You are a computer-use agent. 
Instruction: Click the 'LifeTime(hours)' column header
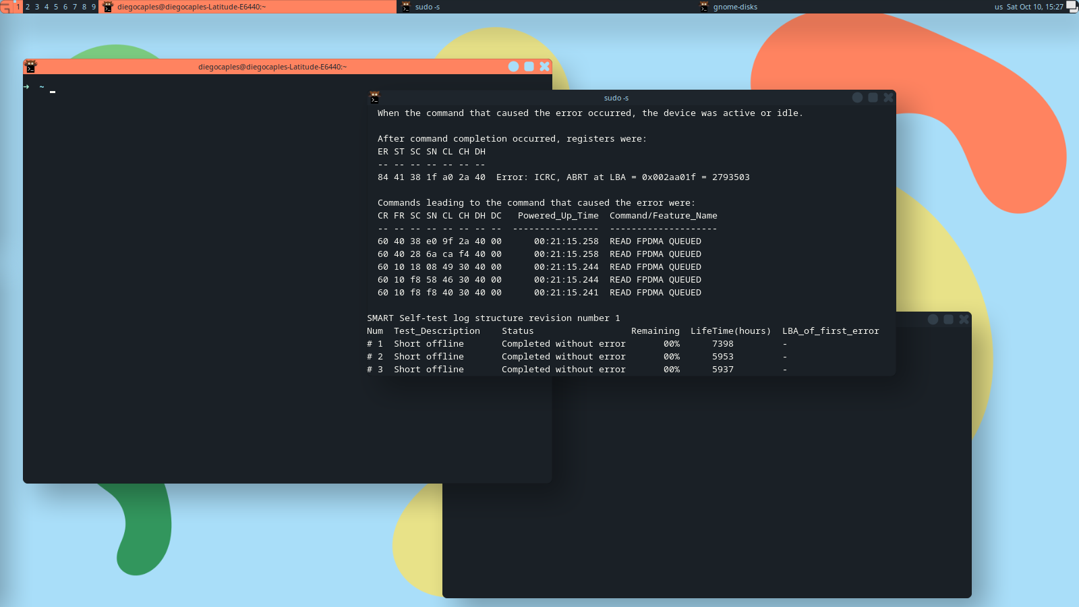[x=731, y=331]
